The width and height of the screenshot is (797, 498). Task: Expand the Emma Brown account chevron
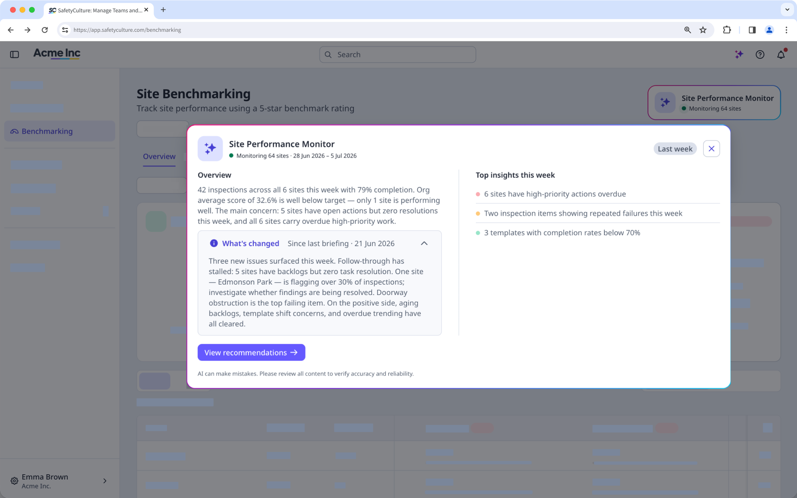pyautogui.click(x=105, y=481)
